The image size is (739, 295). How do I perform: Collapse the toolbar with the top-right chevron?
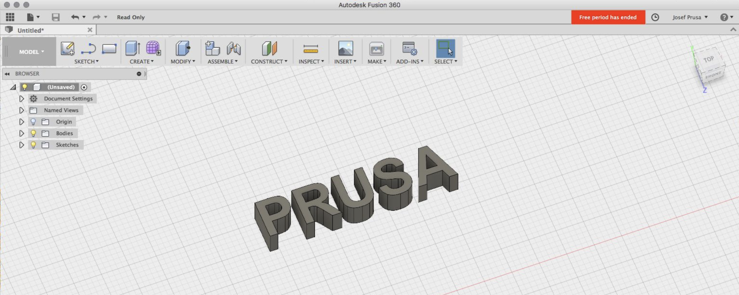[733, 29]
